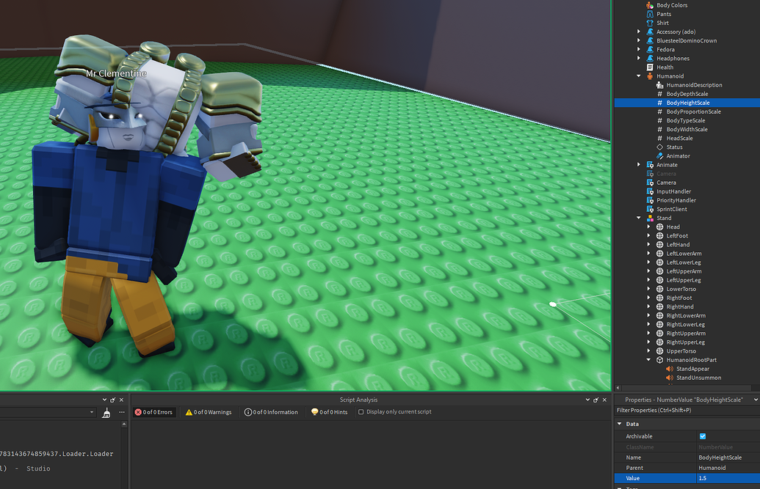Select the Animator icon under Humanoid
760x489 pixels.
pyautogui.click(x=659, y=155)
